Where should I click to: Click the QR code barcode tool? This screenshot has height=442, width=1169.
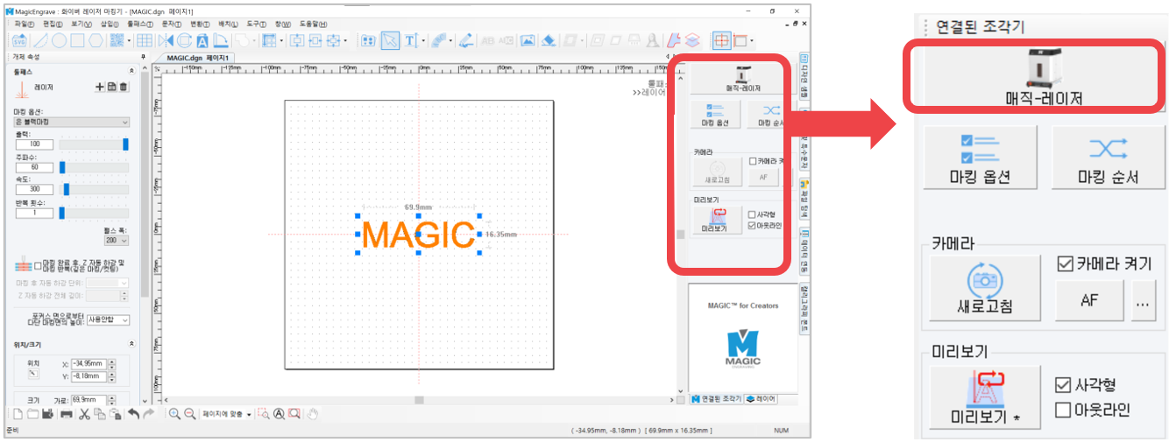[117, 40]
